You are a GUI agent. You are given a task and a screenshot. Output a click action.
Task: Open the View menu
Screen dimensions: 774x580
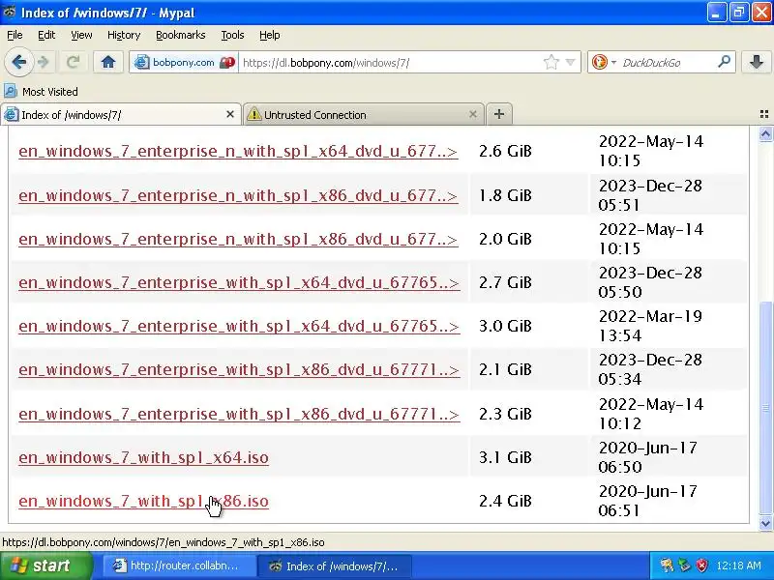click(x=81, y=35)
